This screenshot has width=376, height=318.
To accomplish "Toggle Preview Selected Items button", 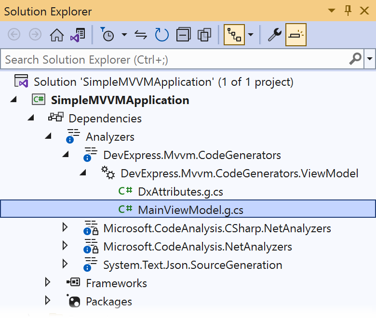I will tap(296, 35).
